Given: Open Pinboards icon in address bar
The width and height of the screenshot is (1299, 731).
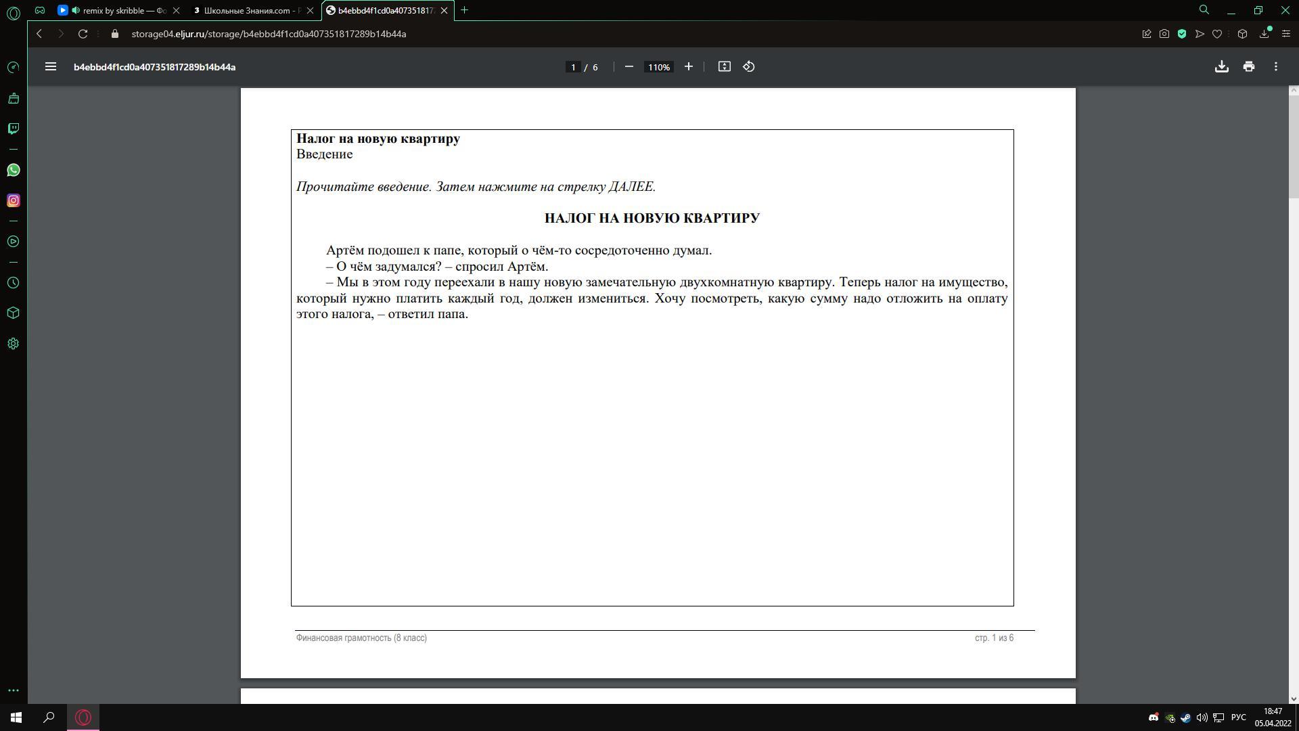Looking at the screenshot, I should pos(1147,34).
